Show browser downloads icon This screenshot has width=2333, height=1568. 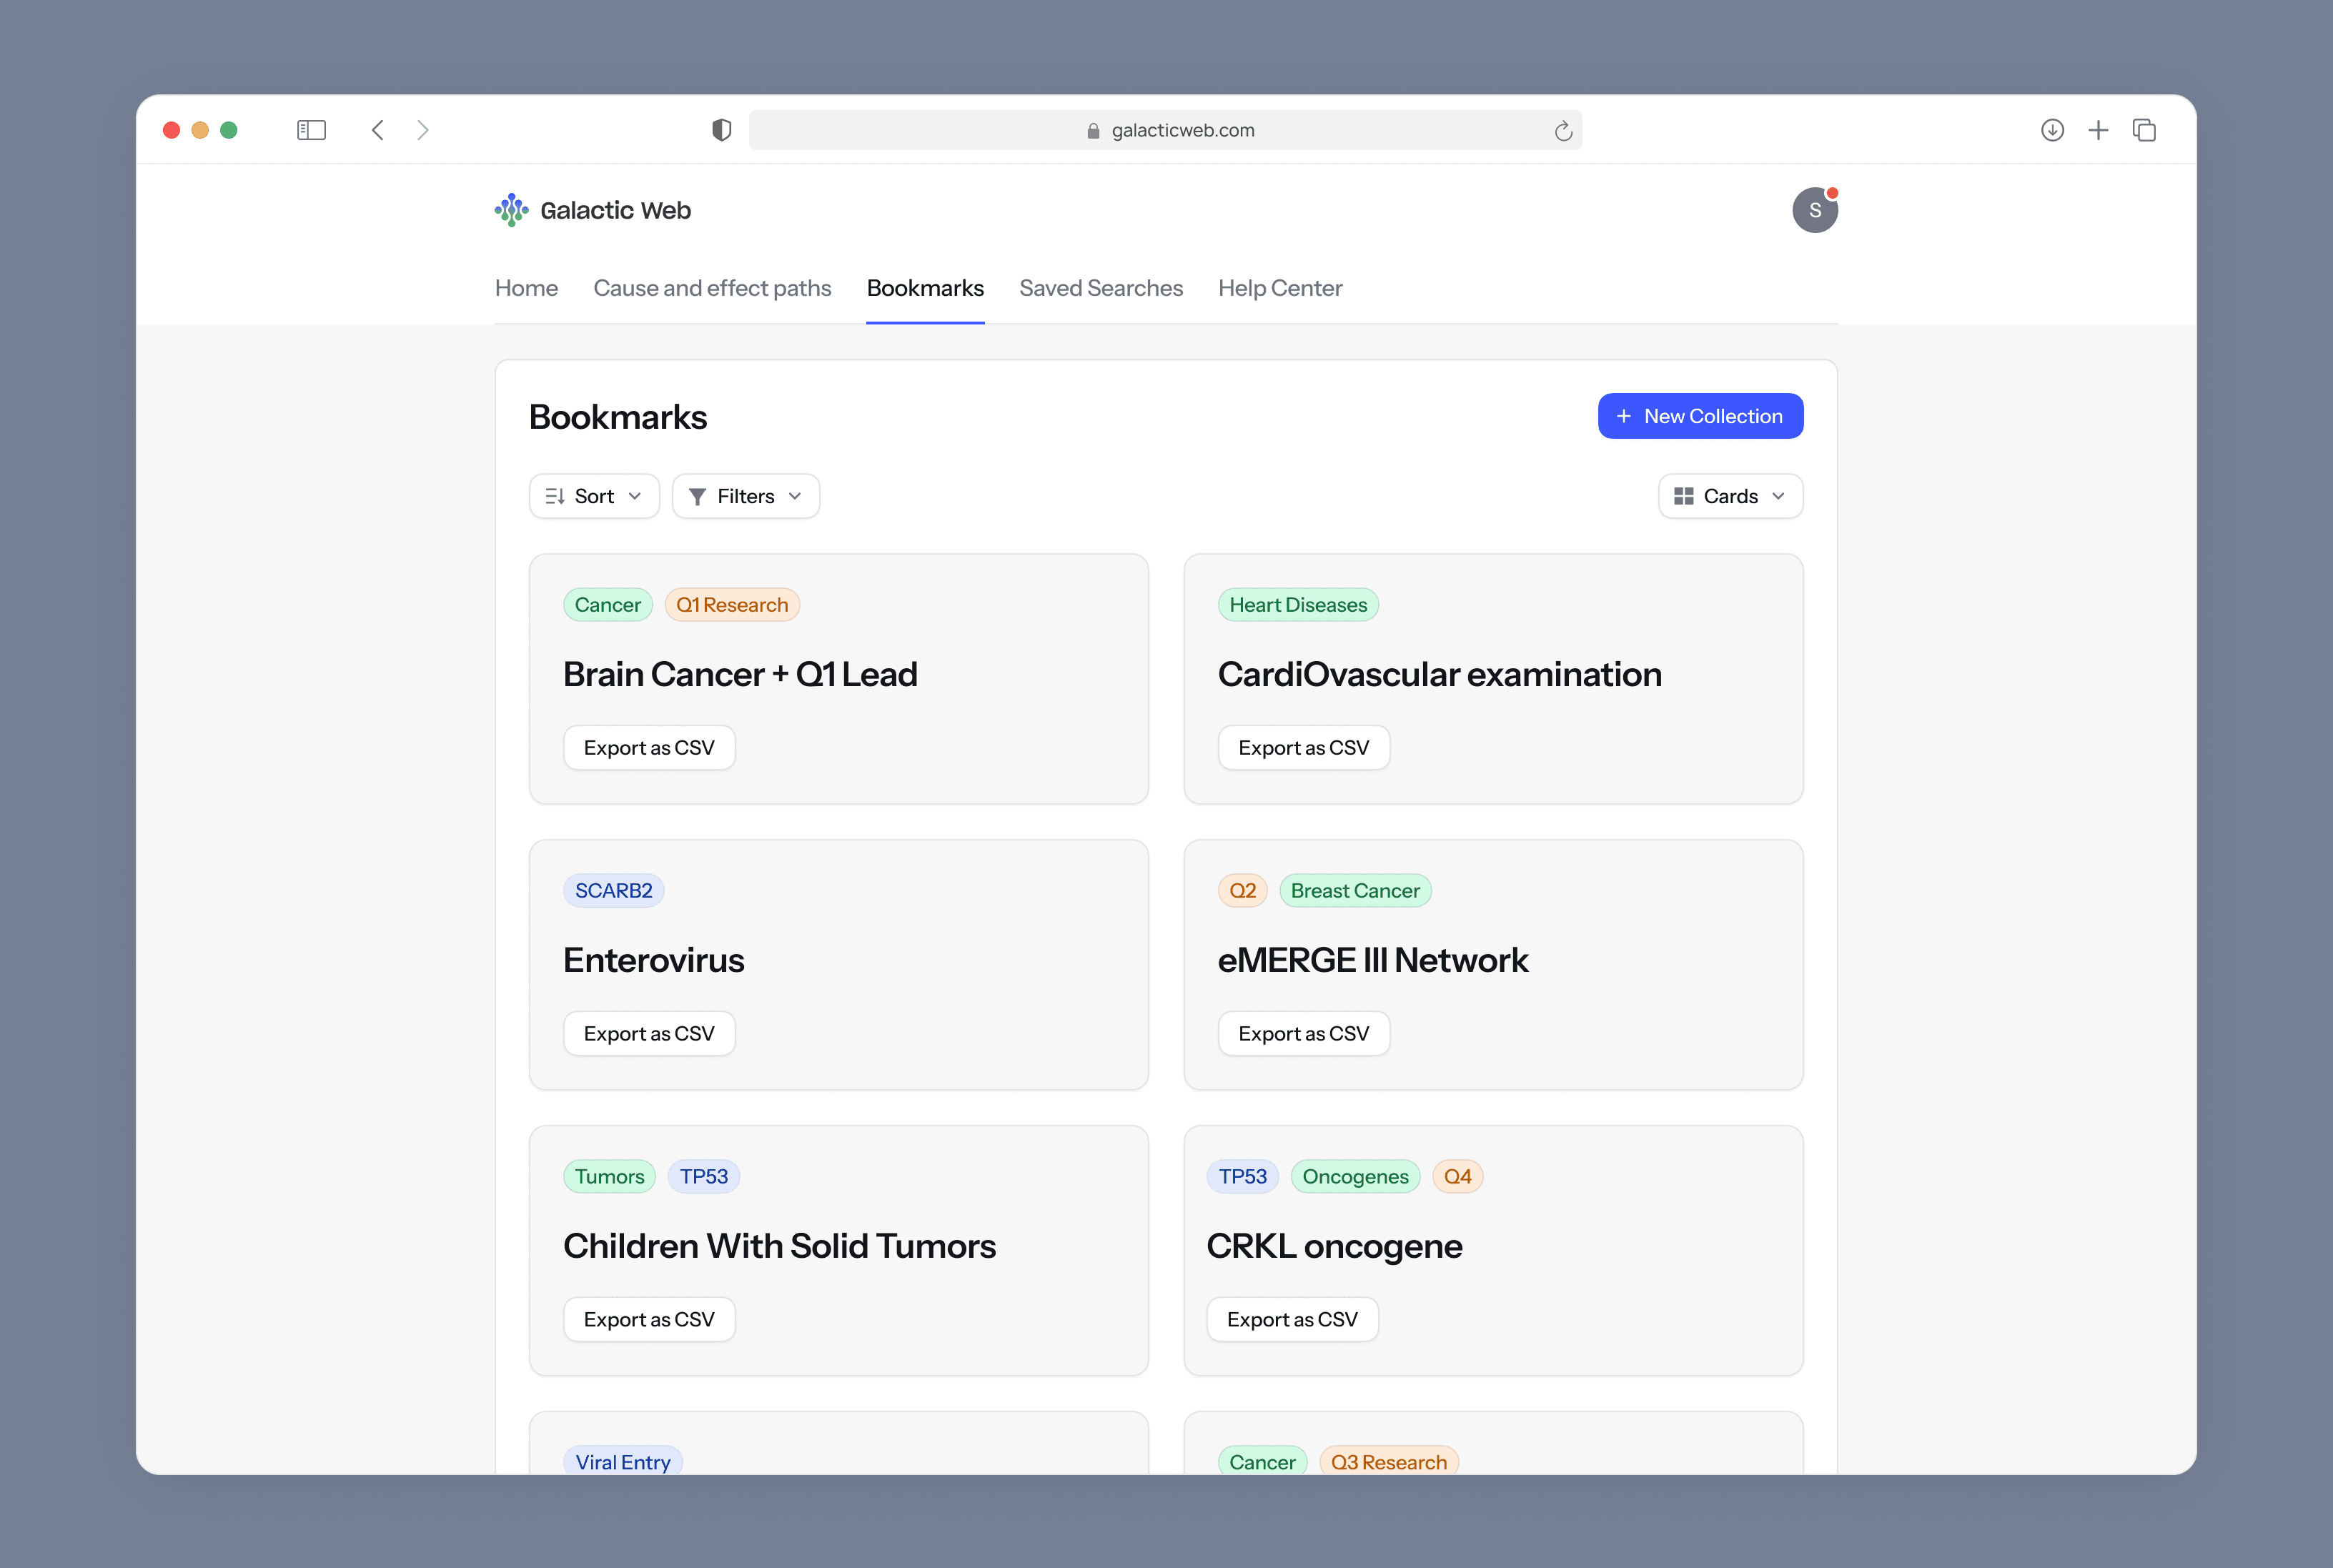[2052, 130]
